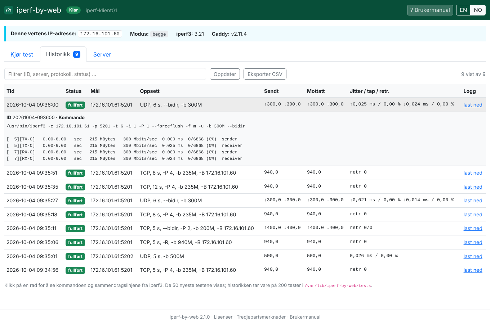Collapse the expanded 09:36:00 test row
Viewport: 490px width, 324px height.
pyautogui.click(x=245, y=105)
